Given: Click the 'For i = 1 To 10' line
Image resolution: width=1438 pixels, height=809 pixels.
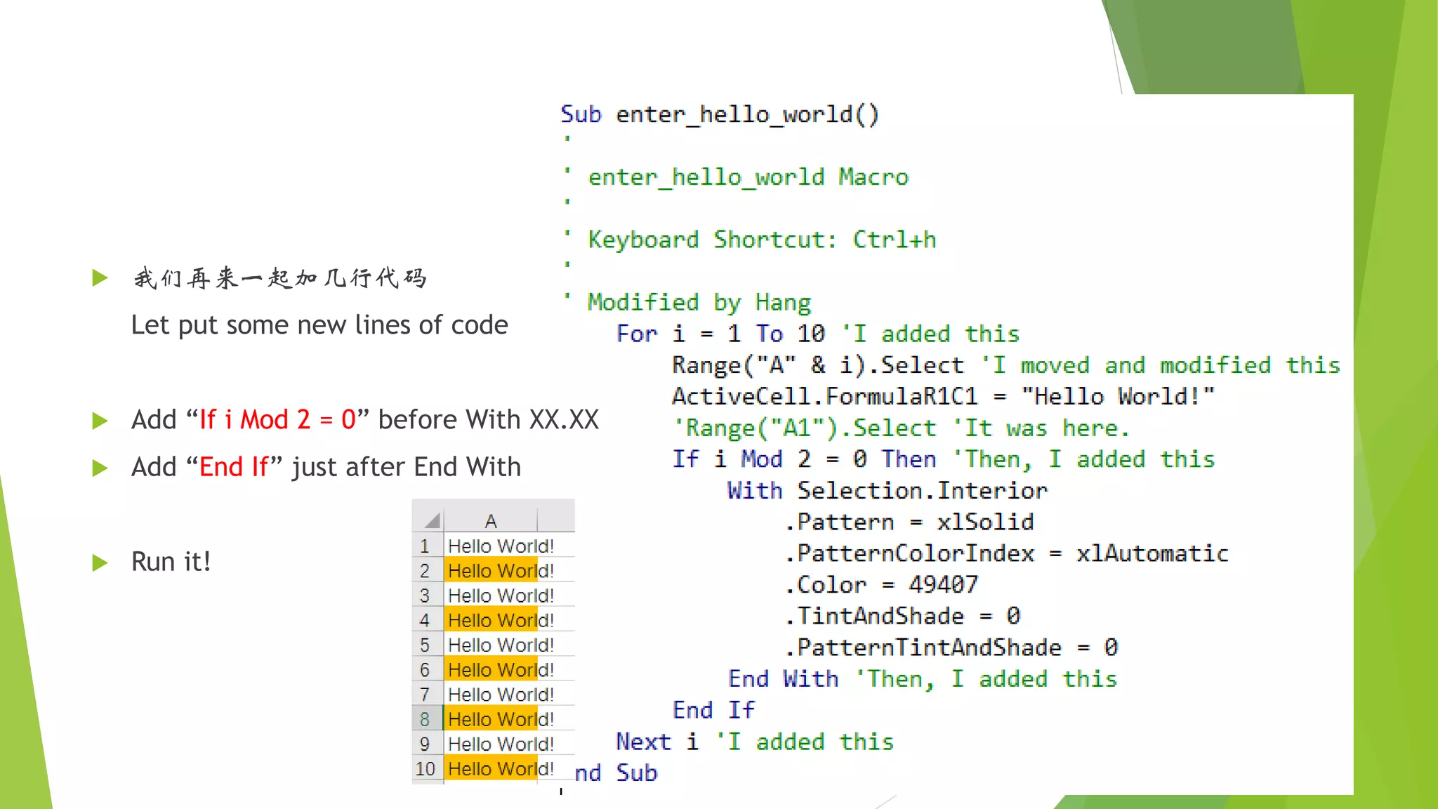Looking at the screenshot, I should [818, 333].
